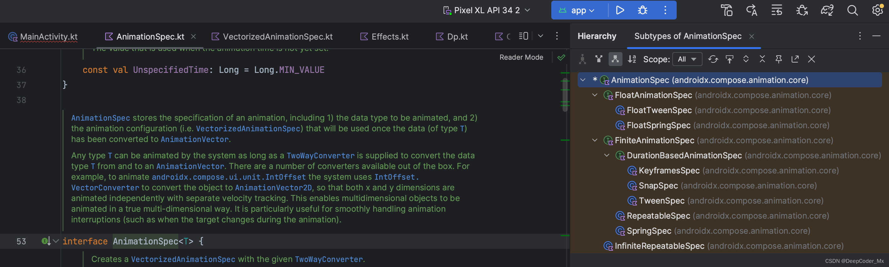This screenshot has height=267, width=889.
Task: Run the app with the play icon
Action: click(x=620, y=10)
